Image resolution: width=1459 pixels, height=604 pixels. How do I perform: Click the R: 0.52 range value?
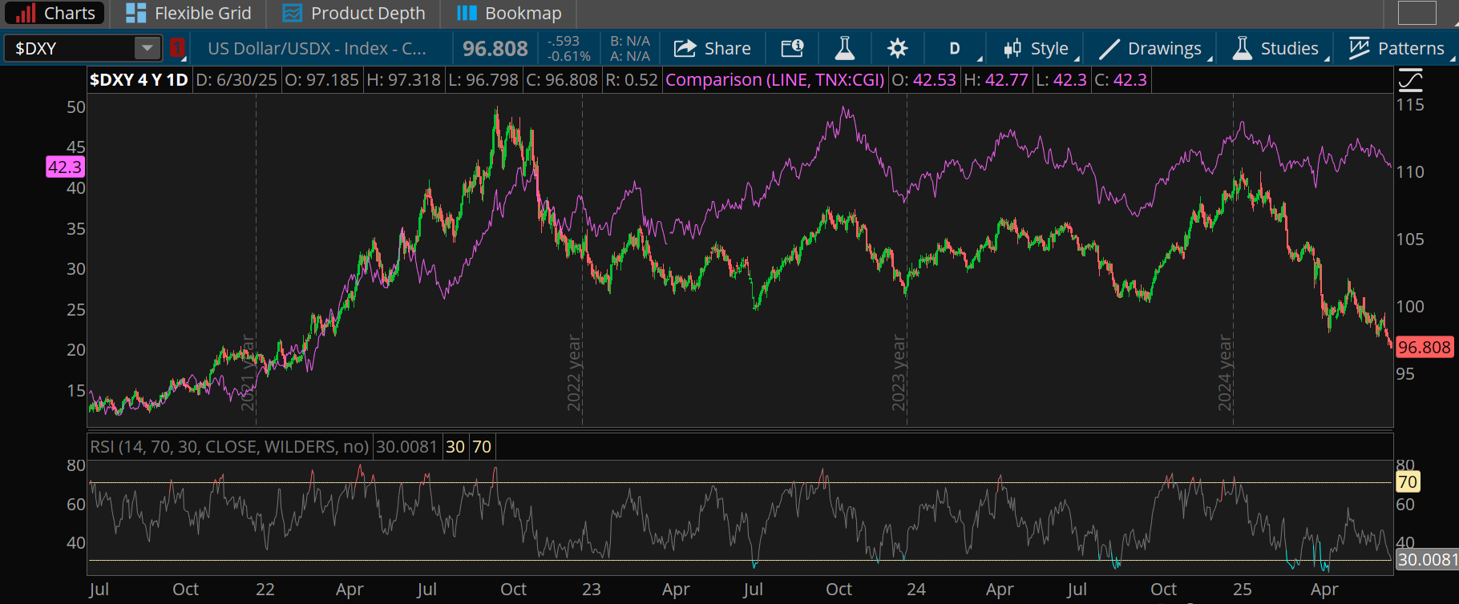click(631, 79)
